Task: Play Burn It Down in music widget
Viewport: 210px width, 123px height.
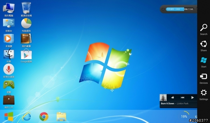Action: (x=193, y=97)
